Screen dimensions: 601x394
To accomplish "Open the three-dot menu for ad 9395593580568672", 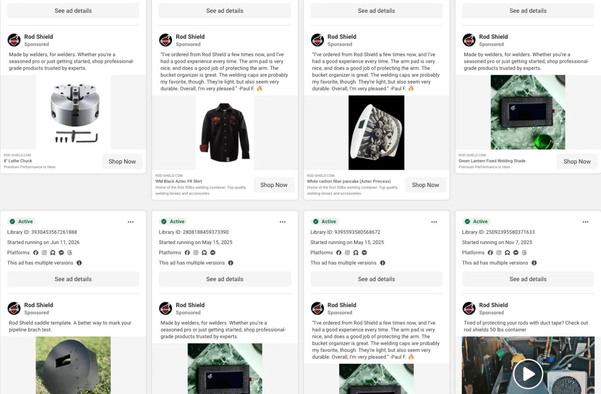I will pyautogui.click(x=434, y=222).
